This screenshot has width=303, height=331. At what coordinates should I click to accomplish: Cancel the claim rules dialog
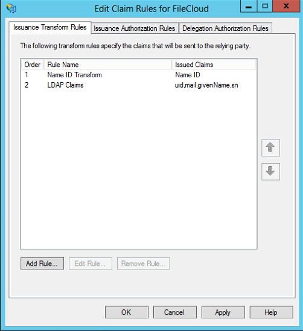pos(174,312)
